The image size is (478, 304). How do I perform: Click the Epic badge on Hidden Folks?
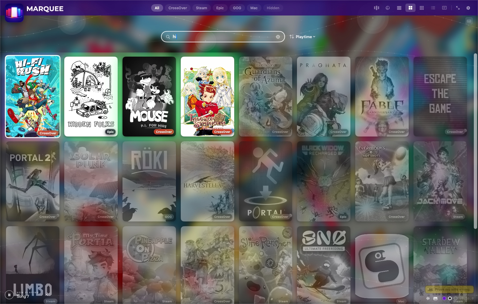111,132
